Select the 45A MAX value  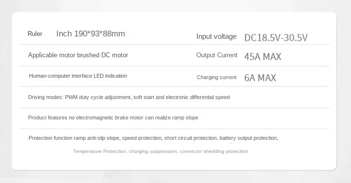263,56
